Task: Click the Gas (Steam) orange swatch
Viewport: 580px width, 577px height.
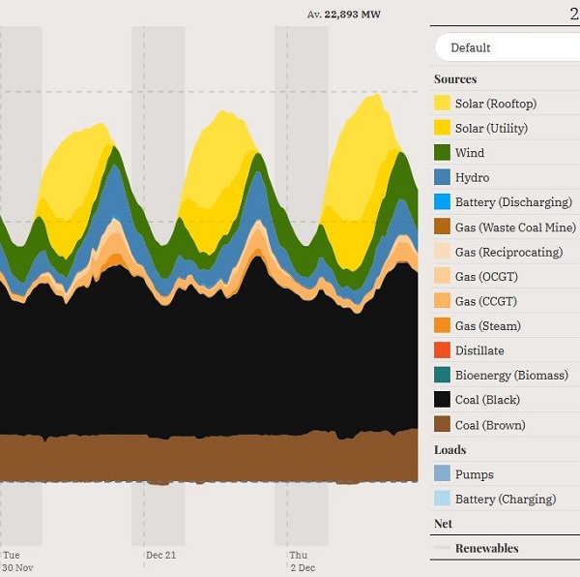Action: (x=442, y=326)
